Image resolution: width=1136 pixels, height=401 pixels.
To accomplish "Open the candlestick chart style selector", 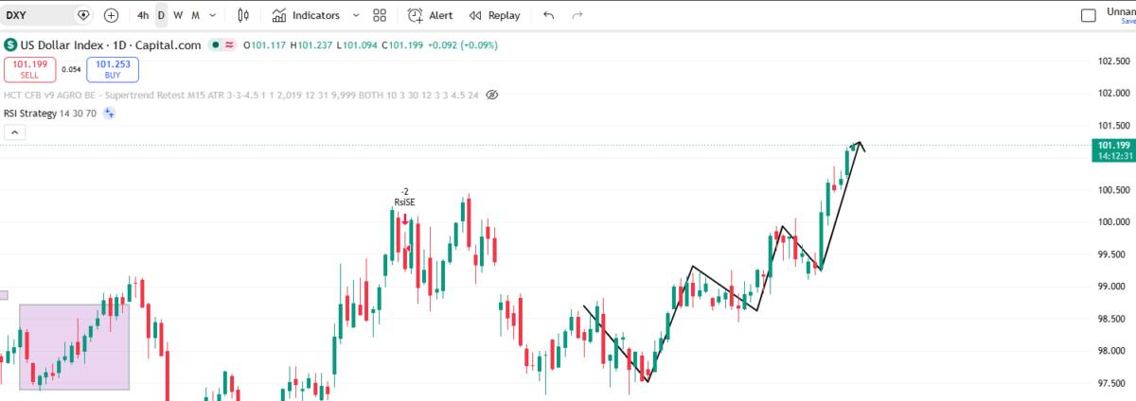I will click(x=244, y=15).
